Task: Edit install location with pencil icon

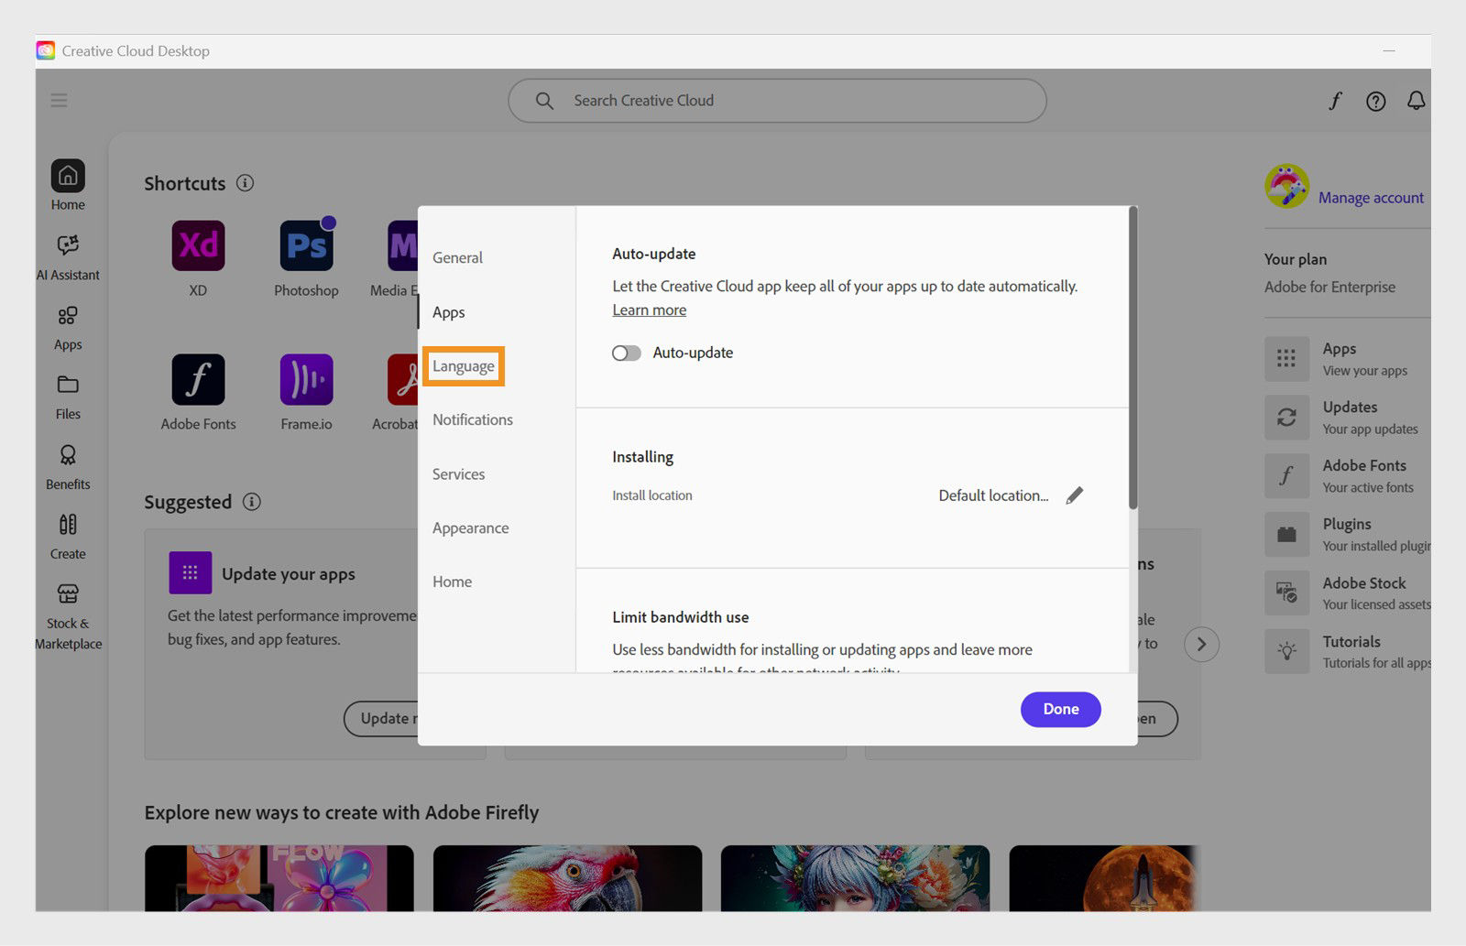Action: 1075,495
